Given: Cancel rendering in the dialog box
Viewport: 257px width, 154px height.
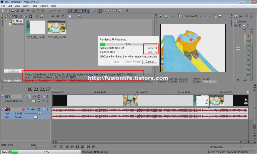Looking at the screenshot, I should pyautogui.click(x=150, y=62).
